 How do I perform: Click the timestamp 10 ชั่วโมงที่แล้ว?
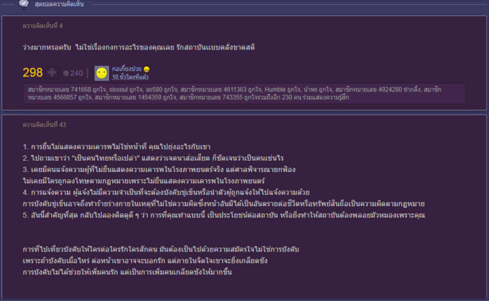click(130, 77)
